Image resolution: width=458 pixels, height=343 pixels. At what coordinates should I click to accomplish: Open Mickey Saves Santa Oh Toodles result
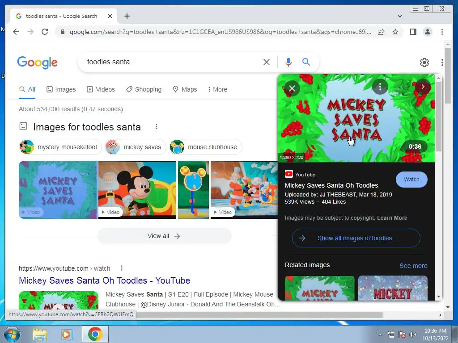pyautogui.click(x=104, y=280)
